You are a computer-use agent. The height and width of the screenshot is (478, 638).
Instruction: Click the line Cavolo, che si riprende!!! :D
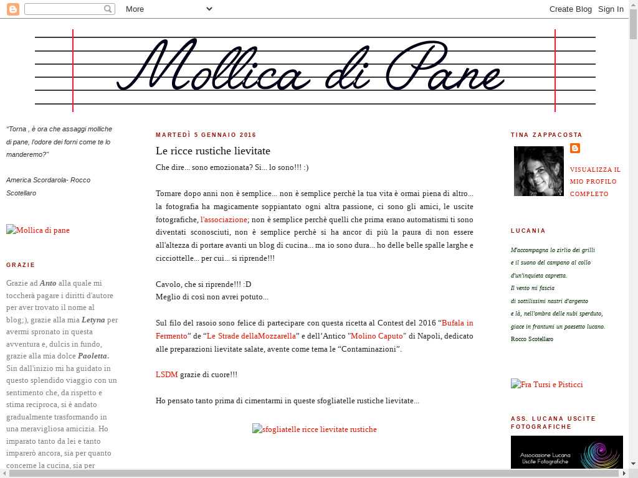pos(204,284)
